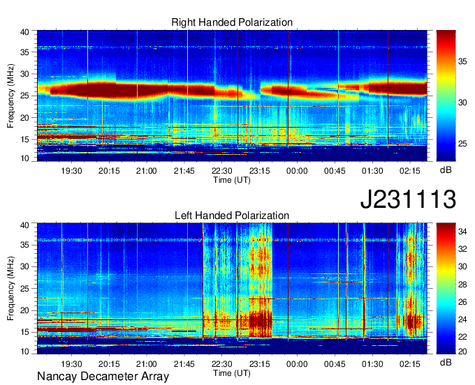Screen dimensions: 475x385
Task: Click the Right Handed Polarization title
Action: (232, 22)
